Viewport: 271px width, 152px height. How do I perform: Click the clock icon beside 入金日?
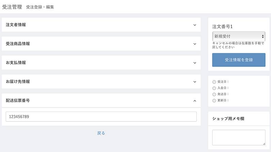[214, 88]
